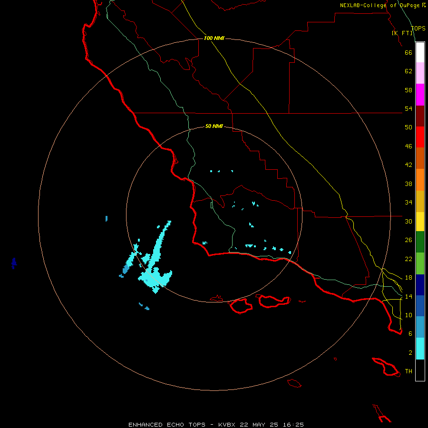Viewport: 428px width, 428px height.
Task: Click the "10" legend value
Action: click(409, 315)
